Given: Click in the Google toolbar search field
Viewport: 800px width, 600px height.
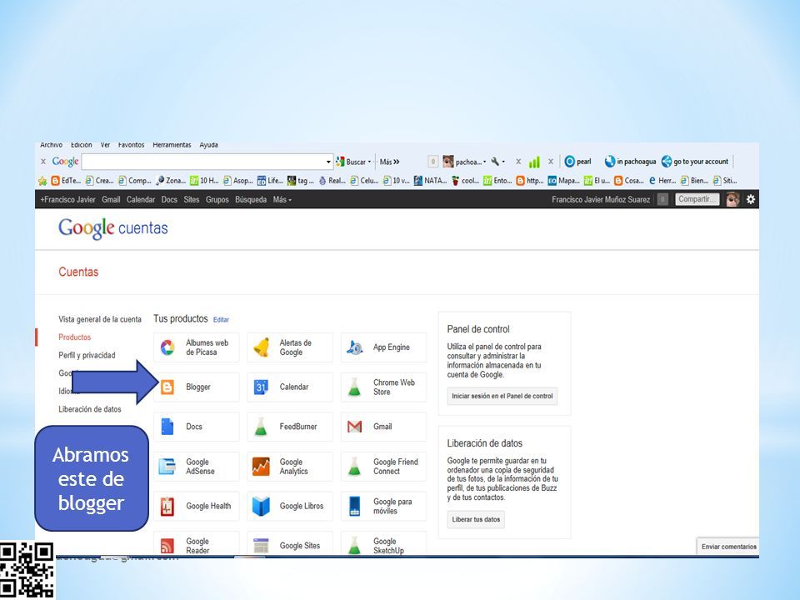Looking at the screenshot, I should (x=203, y=162).
